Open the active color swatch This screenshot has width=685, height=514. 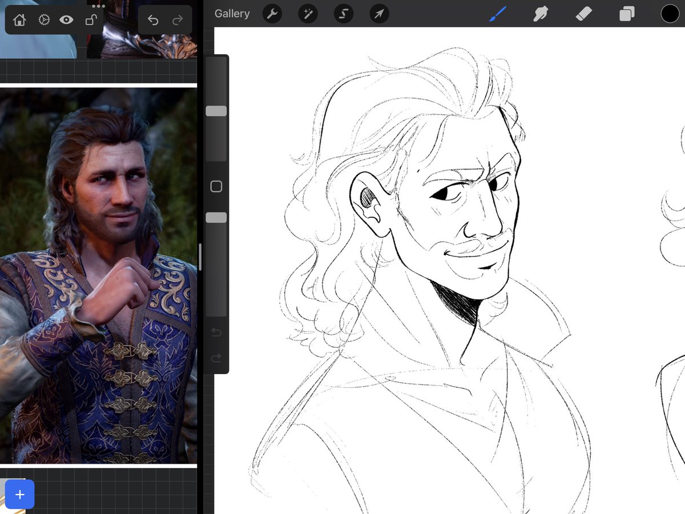[670, 13]
